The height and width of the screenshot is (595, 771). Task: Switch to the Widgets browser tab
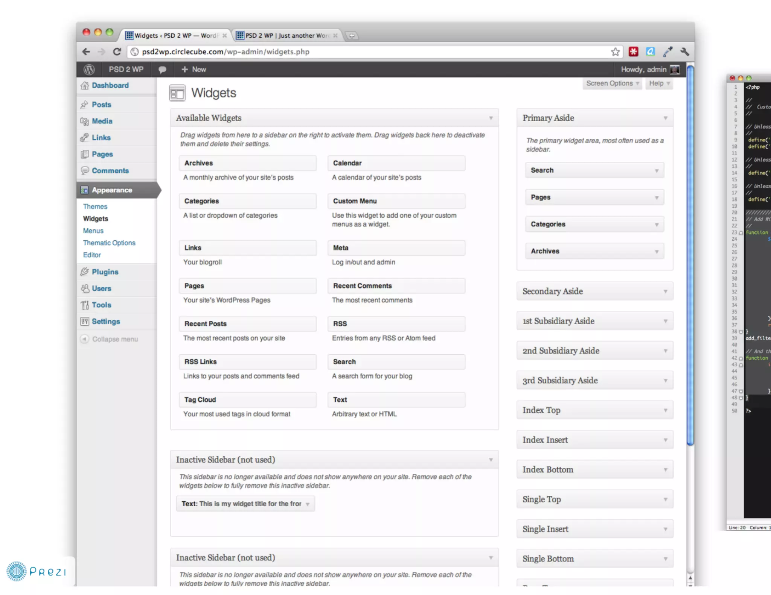point(175,35)
